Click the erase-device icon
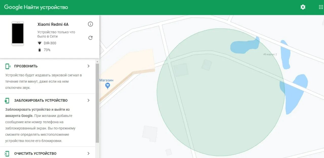324x158 pixels. click(7, 153)
